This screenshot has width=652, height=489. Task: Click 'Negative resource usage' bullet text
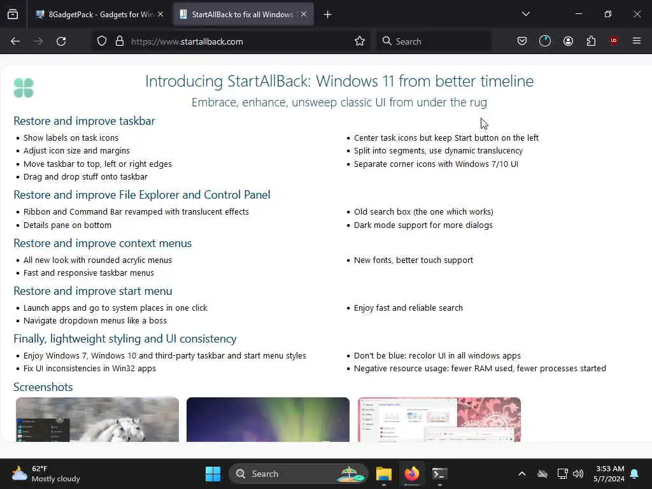[480, 369]
